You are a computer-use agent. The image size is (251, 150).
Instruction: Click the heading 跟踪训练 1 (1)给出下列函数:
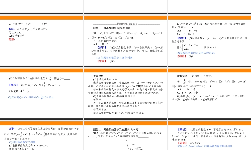coord(195,76)
